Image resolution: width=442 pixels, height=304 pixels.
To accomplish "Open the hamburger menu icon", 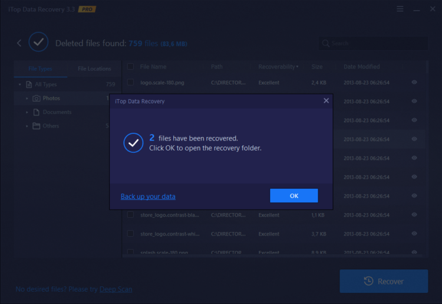I will 400,9.
